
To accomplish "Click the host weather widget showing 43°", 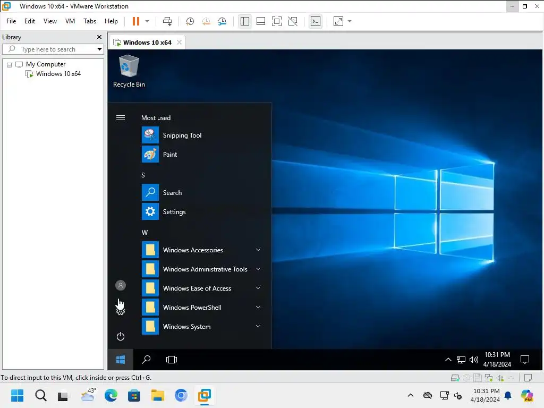I will click(88, 395).
